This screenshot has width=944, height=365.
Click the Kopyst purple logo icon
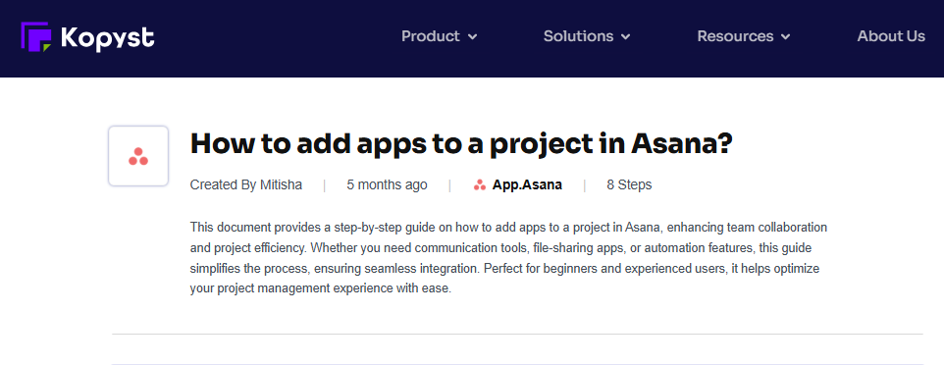point(36,36)
